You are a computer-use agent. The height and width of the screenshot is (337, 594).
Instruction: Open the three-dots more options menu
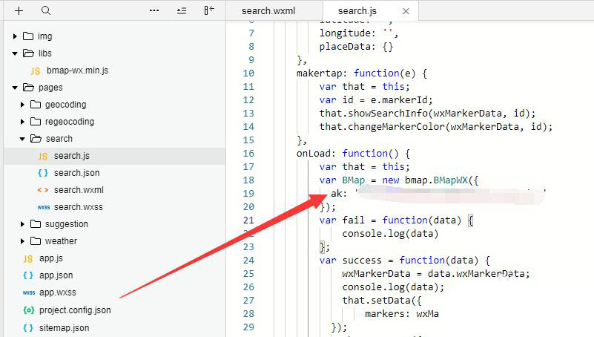click(x=154, y=11)
